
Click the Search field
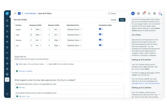[118, 14]
